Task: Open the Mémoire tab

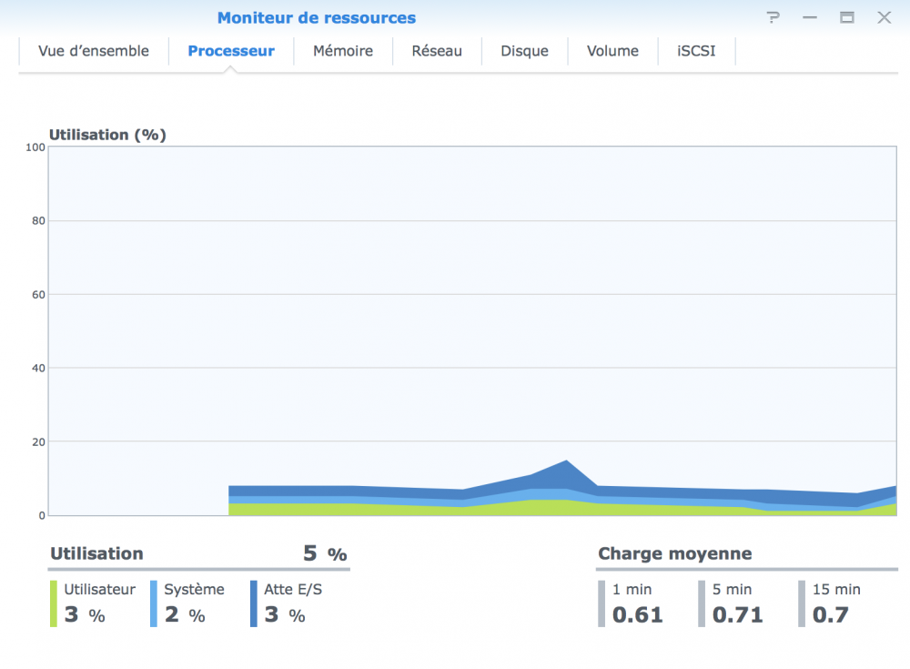Action: click(343, 51)
